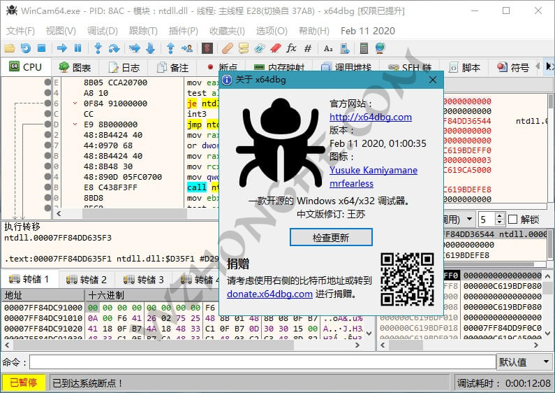This screenshot has width=555, height=393.
Task: Open the donate.x64dbg.com link
Action: [x=269, y=294]
